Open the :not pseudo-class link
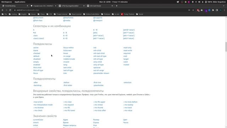Screen dimensions: 227x128 95,48
